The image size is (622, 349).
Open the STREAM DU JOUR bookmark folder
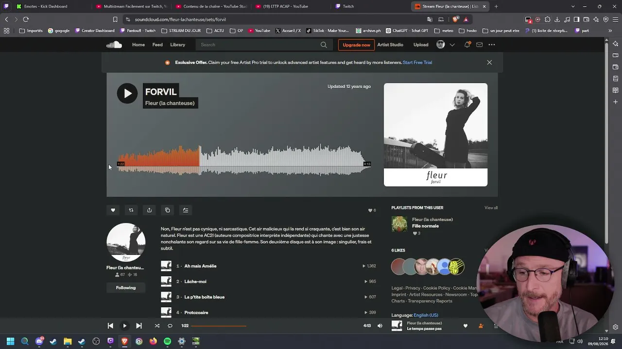pos(181,31)
